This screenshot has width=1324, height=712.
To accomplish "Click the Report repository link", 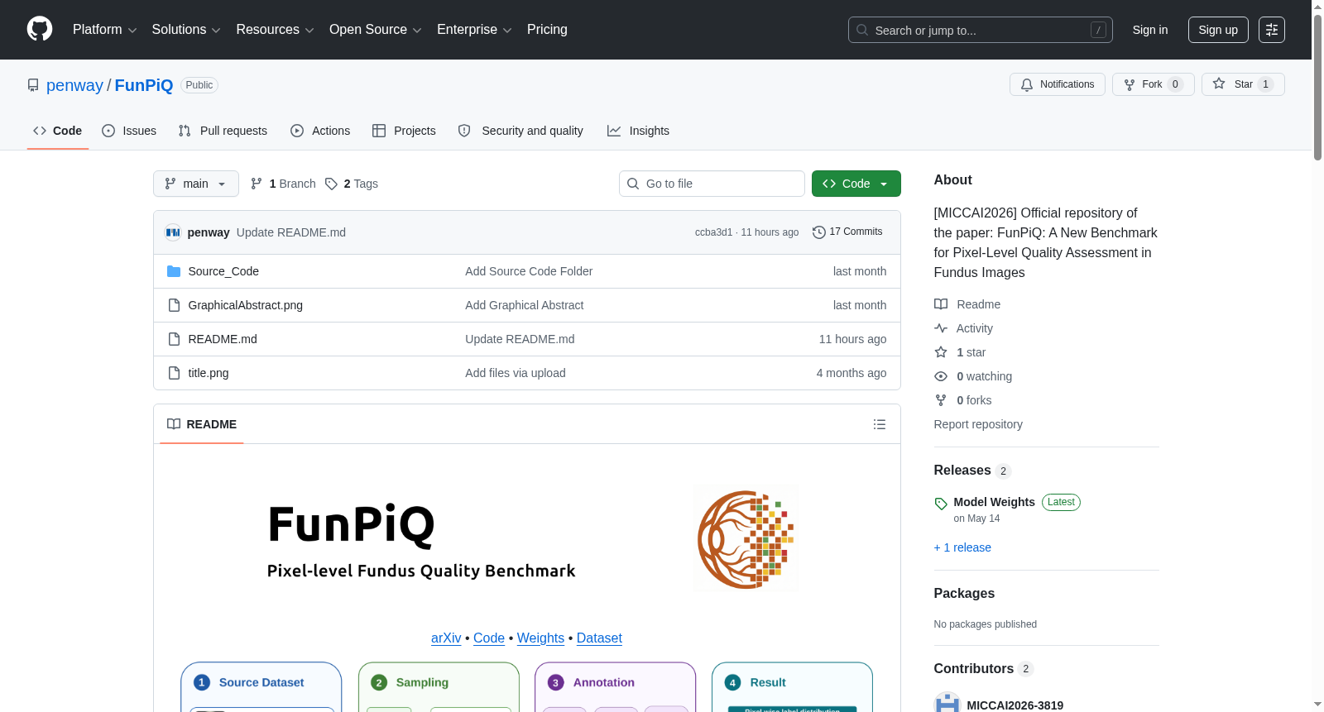I will coord(978,424).
